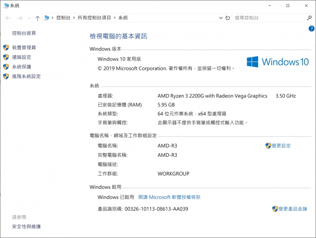The width and height of the screenshot is (316, 238).
Task: Open 閱讀 Microsoft 軟體授權條款 link
Action: point(169,197)
